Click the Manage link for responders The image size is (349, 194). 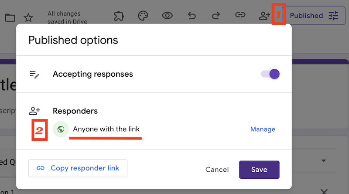pyautogui.click(x=263, y=129)
